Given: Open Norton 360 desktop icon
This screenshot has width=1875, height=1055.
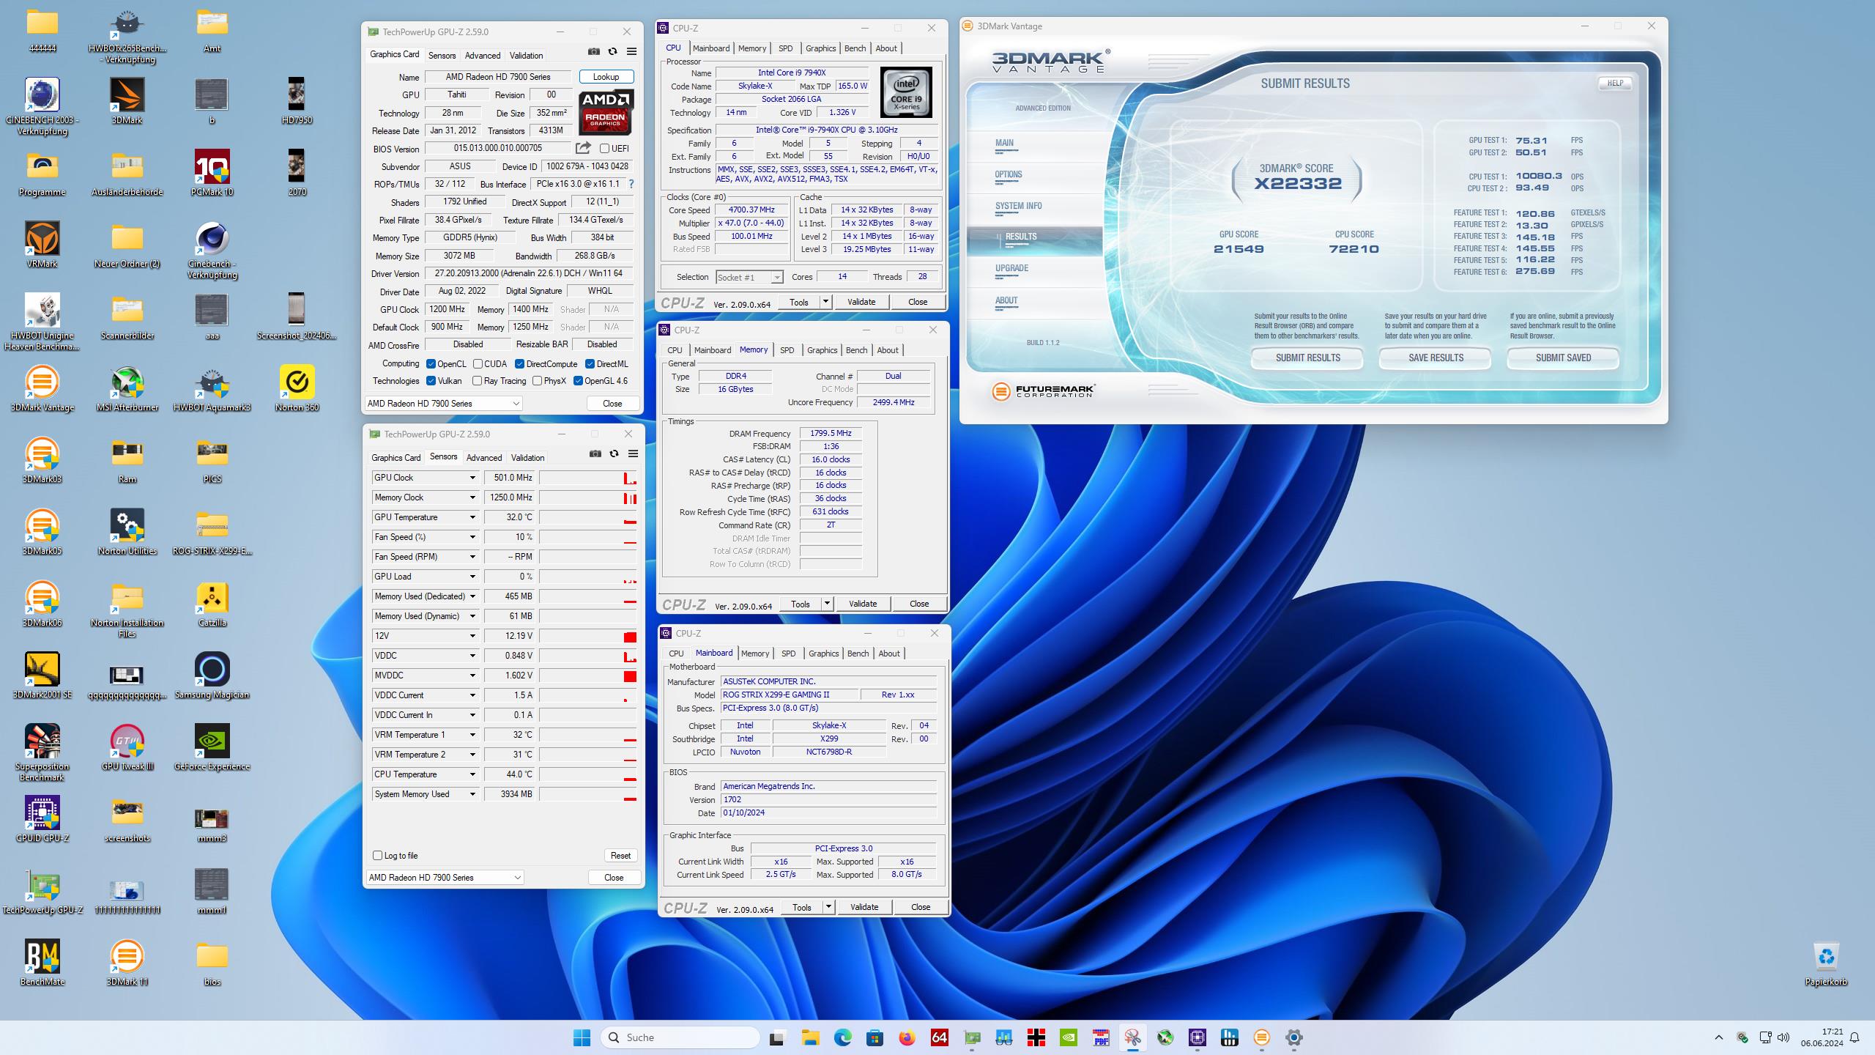Looking at the screenshot, I should coord(297,389).
